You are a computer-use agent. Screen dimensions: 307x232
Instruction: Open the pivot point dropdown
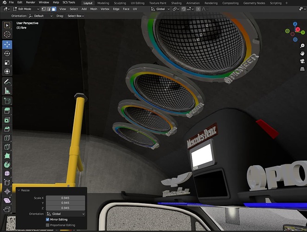(x=176, y=9)
